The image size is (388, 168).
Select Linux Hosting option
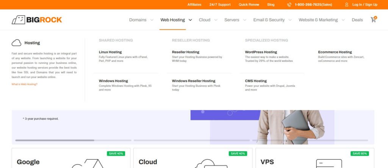(110, 52)
